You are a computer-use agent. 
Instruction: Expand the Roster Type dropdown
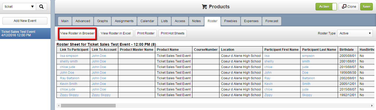(355, 33)
